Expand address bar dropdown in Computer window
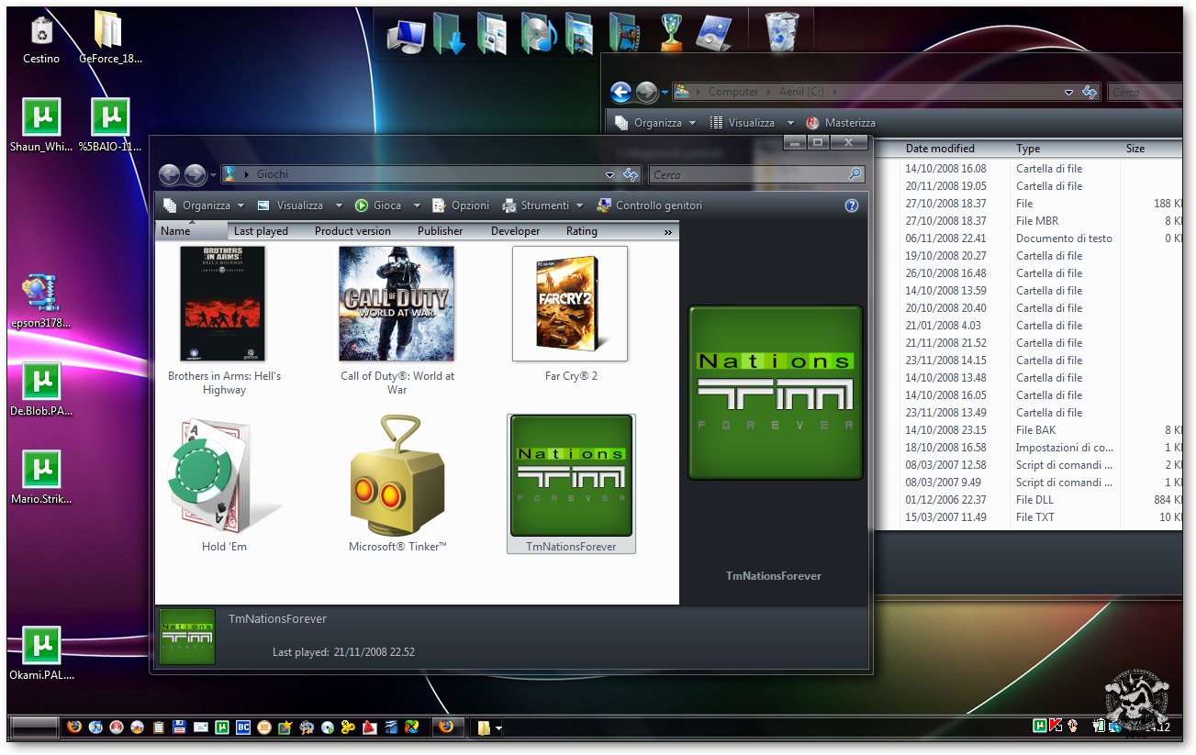Image resolution: width=1196 pixels, height=755 pixels. (x=1068, y=92)
